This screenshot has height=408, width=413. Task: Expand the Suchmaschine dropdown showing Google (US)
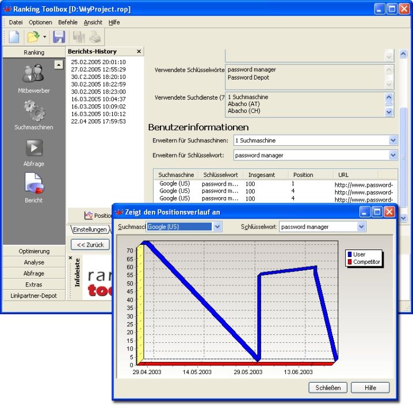coord(217,227)
